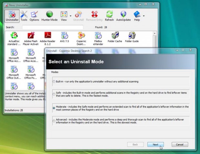Choose the Safe uninstall mode
This screenshot has height=154, width=200.
(54, 94)
